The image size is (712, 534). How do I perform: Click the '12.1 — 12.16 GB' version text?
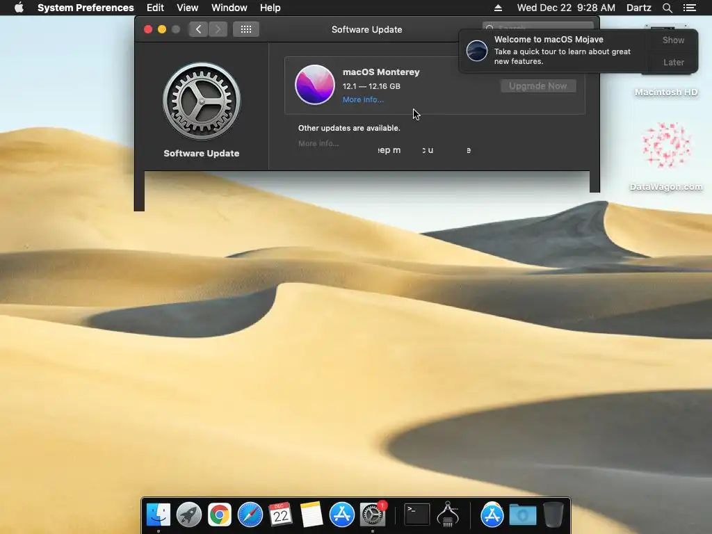tap(371, 86)
